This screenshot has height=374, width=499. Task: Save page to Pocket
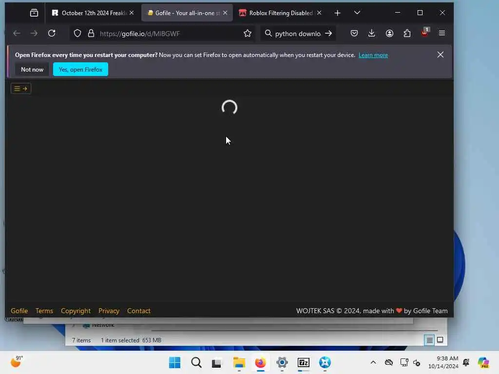[x=354, y=33]
